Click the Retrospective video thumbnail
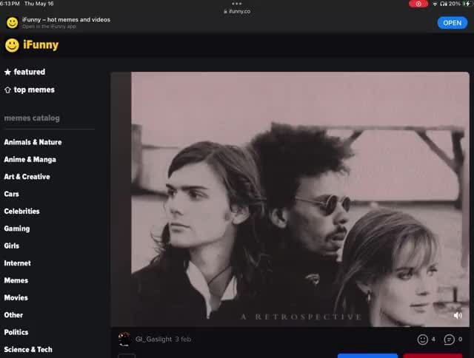 point(290,198)
